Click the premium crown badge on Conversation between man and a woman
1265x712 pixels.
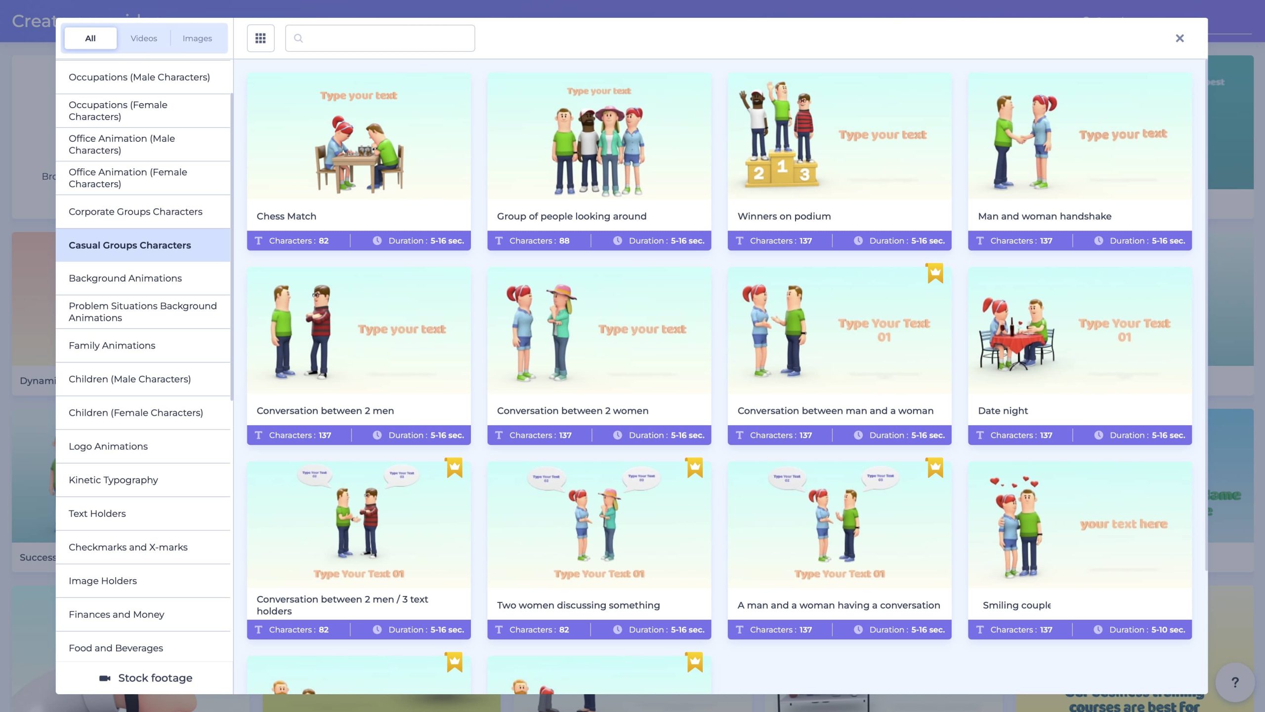coord(935,273)
